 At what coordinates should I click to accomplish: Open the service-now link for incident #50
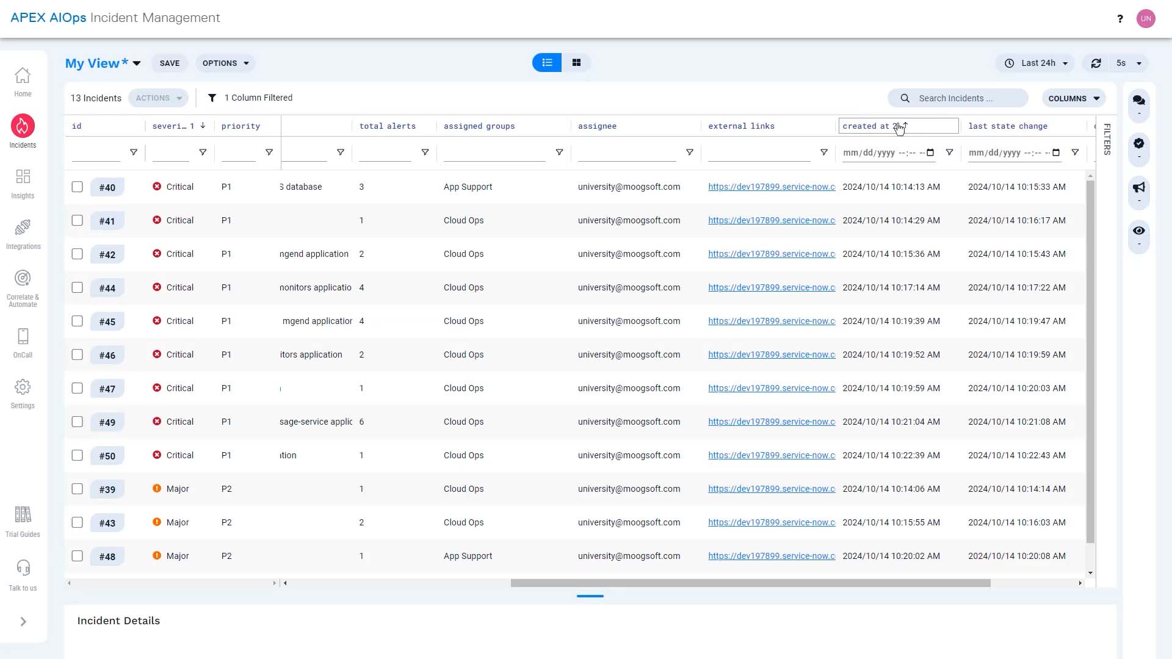772,455
